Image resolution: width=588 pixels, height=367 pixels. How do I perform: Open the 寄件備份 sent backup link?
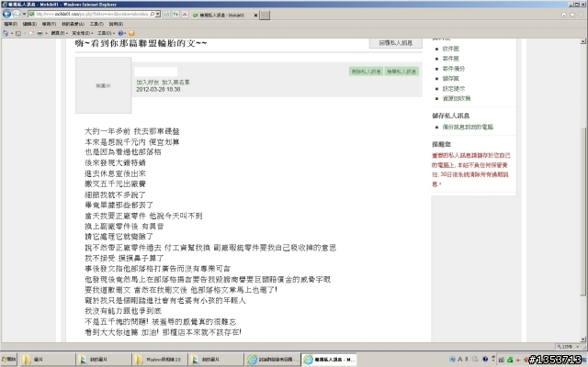pos(454,69)
